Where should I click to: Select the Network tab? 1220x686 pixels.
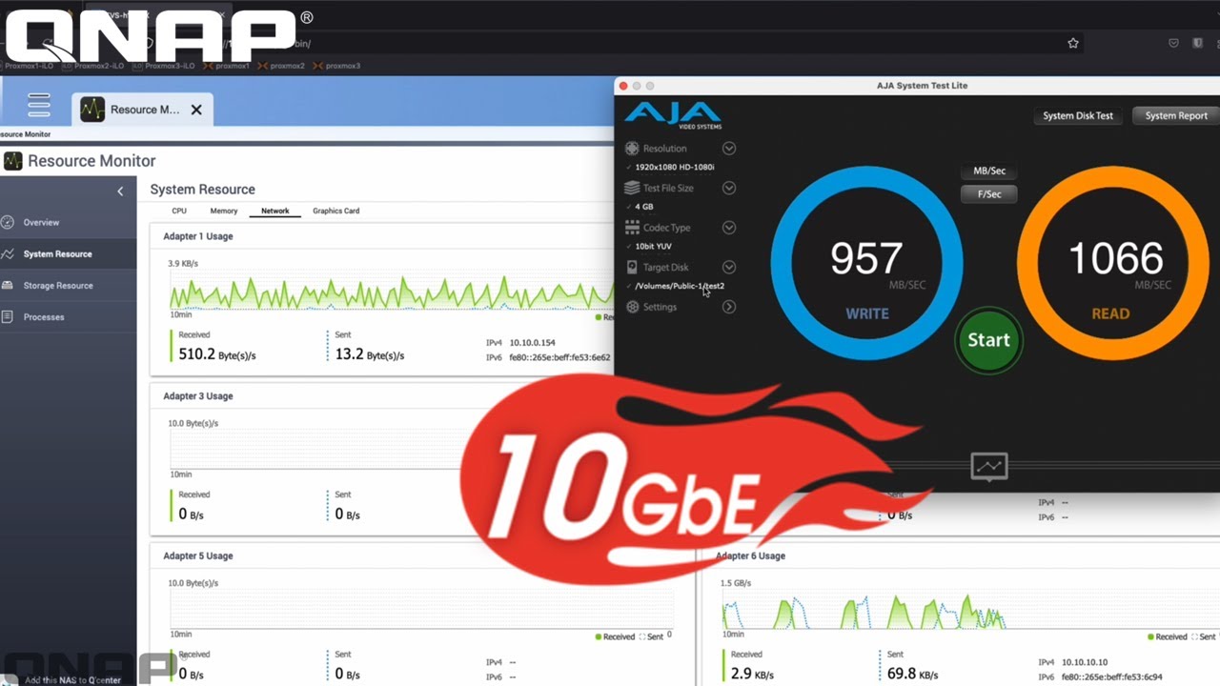tap(275, 211)
